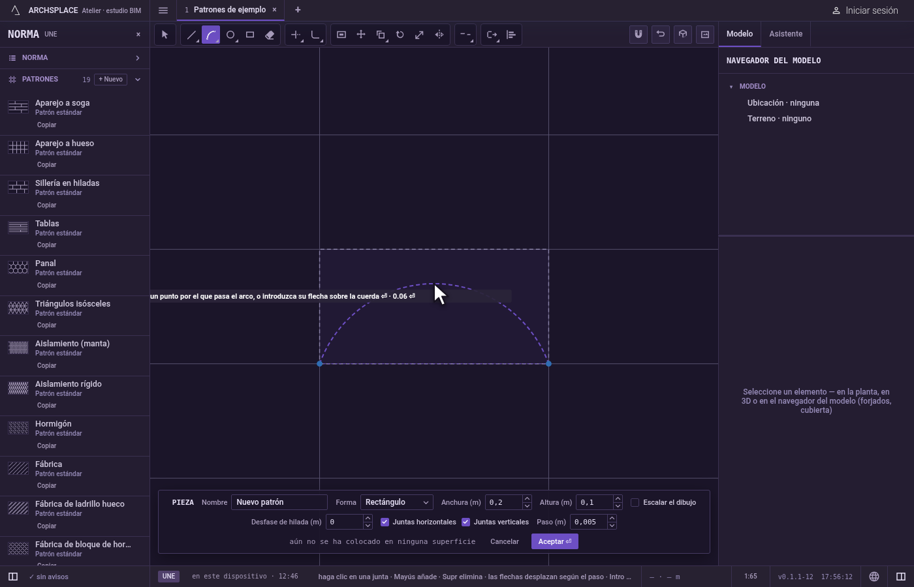Select the Arc drawing tool
Viewport: 914px width, 587px height.
(211, 35)
